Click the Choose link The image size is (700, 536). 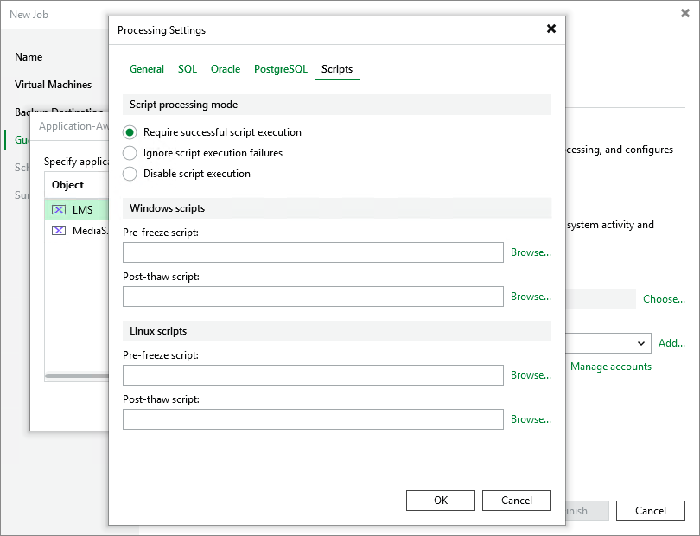coord(664,299)
